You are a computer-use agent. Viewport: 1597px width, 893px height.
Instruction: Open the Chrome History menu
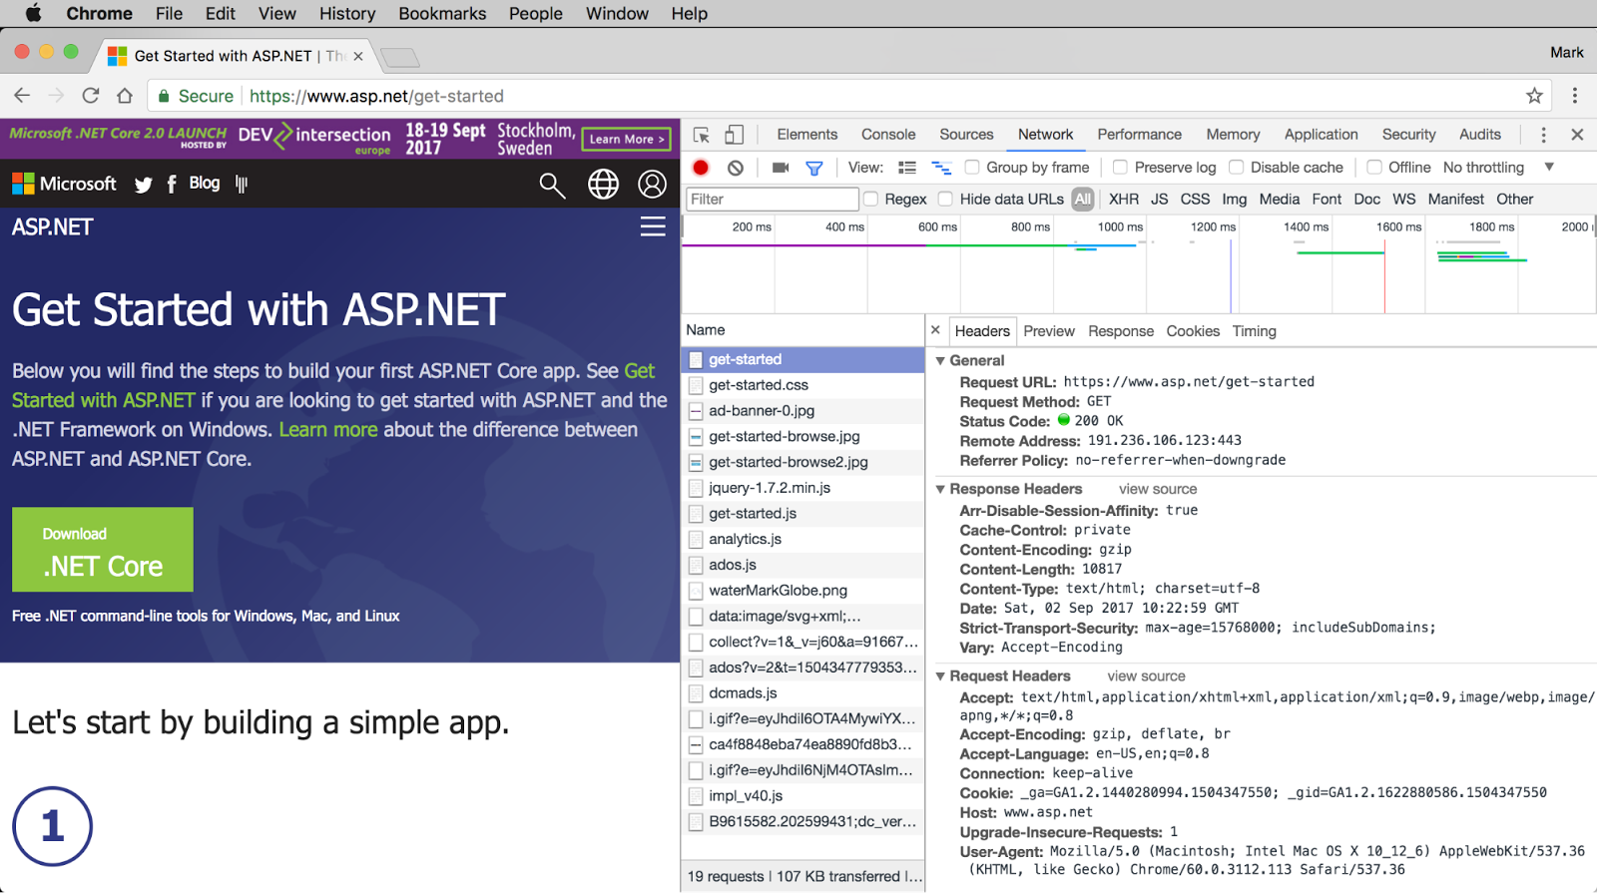347,13
